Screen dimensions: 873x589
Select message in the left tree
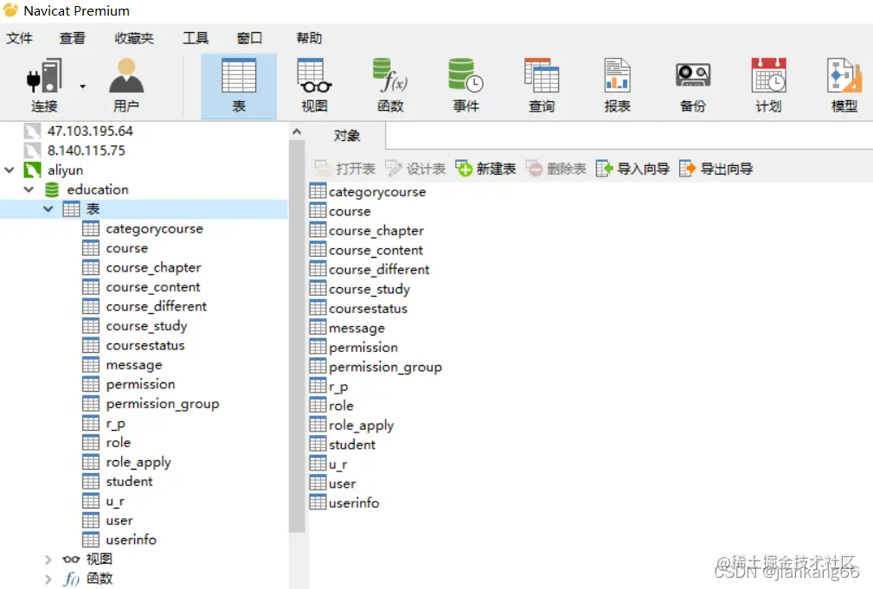134,365
